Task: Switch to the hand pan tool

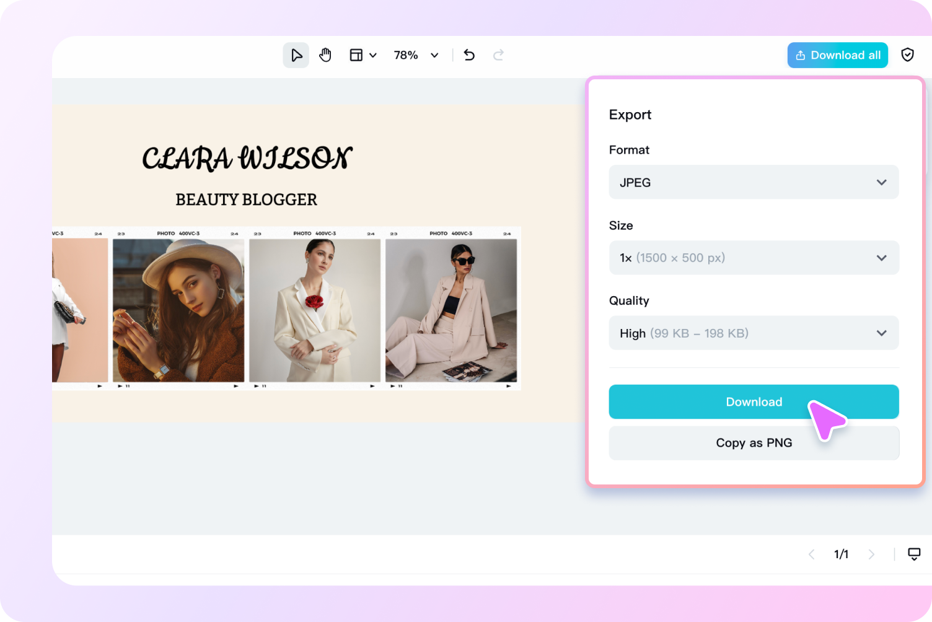Action: (325, 55)
